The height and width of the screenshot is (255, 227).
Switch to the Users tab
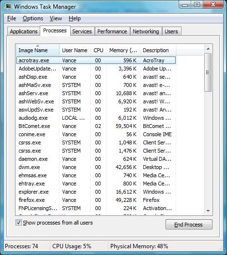click(171, 31)
